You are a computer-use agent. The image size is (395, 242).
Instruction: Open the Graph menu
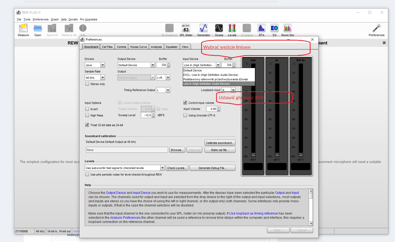(x=55, y=19)
